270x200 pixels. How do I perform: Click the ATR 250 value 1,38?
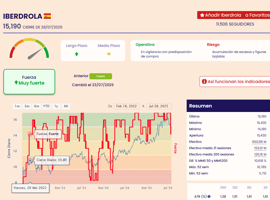pyautogui.click(x=223, y=197)
